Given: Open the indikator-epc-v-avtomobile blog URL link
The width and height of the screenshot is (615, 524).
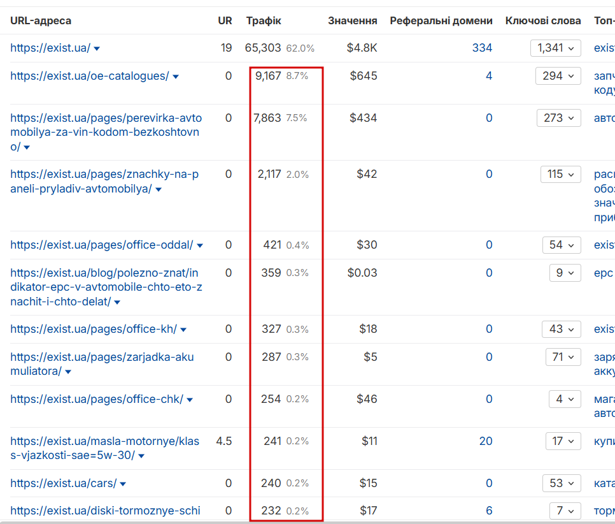Looking at the screenshot, I should pyautogui.click(x=106, y=287).
